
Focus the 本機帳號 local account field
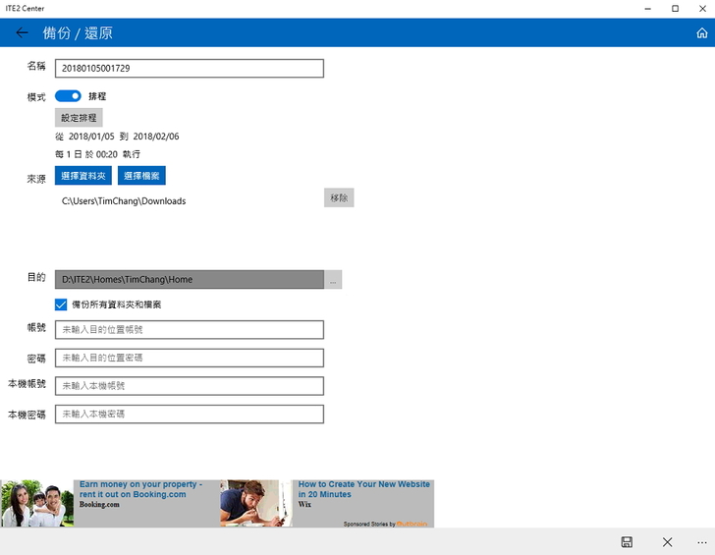190,386
